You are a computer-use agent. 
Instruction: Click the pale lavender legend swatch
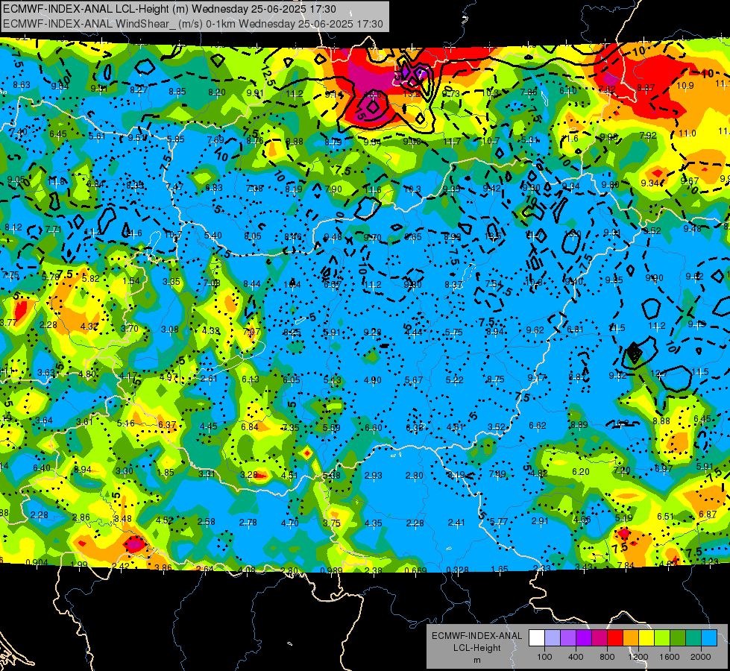pos(553,638)
